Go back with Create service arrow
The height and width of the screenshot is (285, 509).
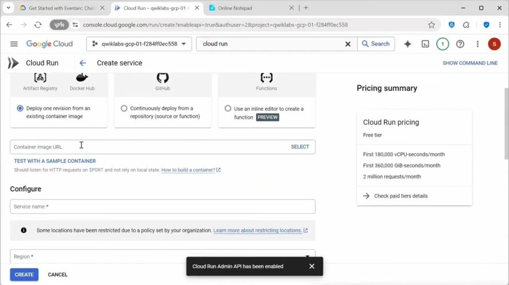point(83,63)
